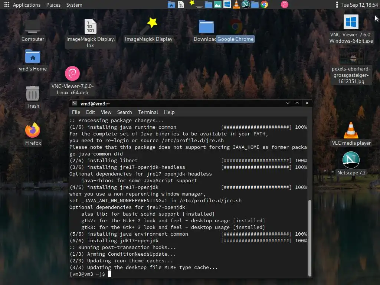Select VLC media player desktop icon
Screen dimensions: 380x285
351,134
